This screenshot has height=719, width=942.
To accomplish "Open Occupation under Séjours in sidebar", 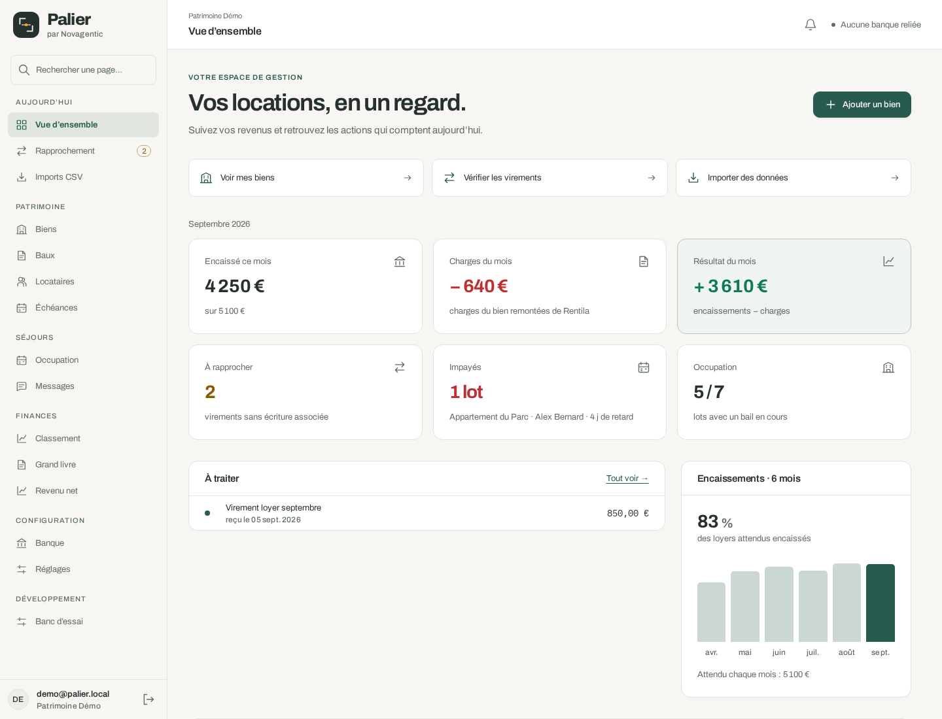I will coord(83,360).
